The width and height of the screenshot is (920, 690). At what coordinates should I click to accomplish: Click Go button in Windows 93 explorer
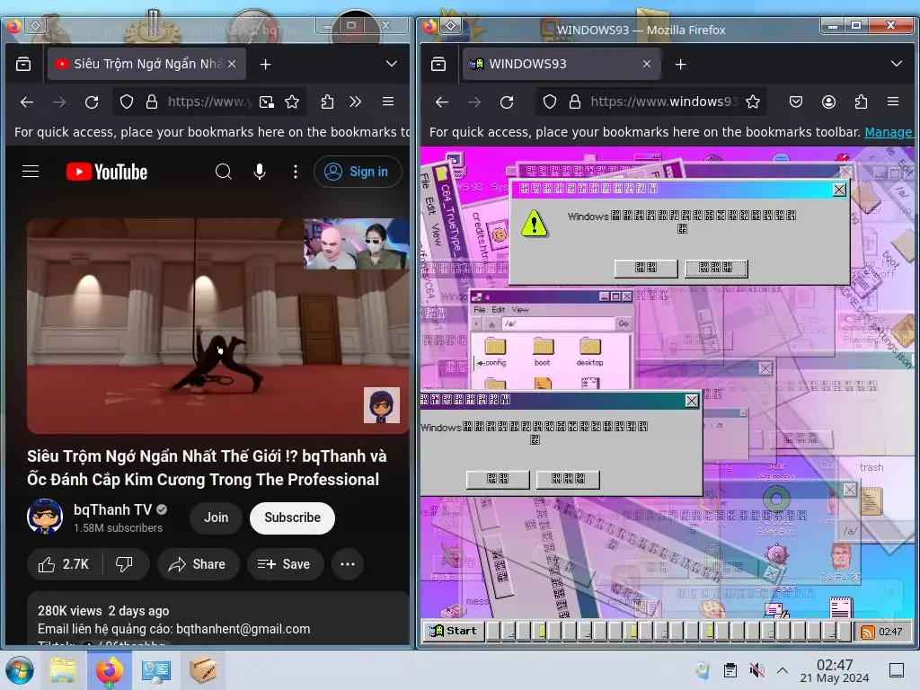tap(624, 323)
